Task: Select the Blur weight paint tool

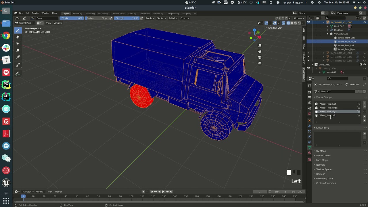Action: tap(18, 37)
